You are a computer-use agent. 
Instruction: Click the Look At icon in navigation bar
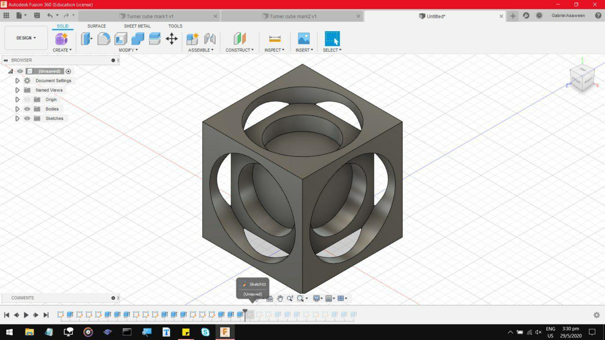pyautogui.click(x=270, y=298)
